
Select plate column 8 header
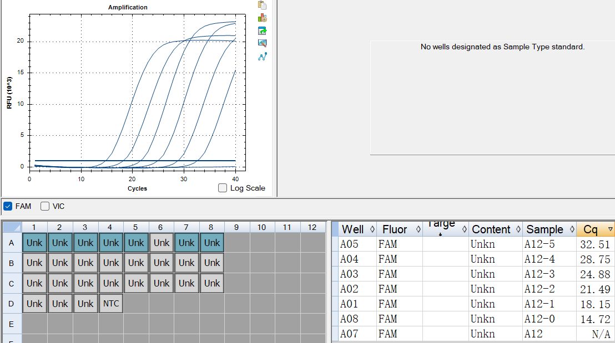211,227
